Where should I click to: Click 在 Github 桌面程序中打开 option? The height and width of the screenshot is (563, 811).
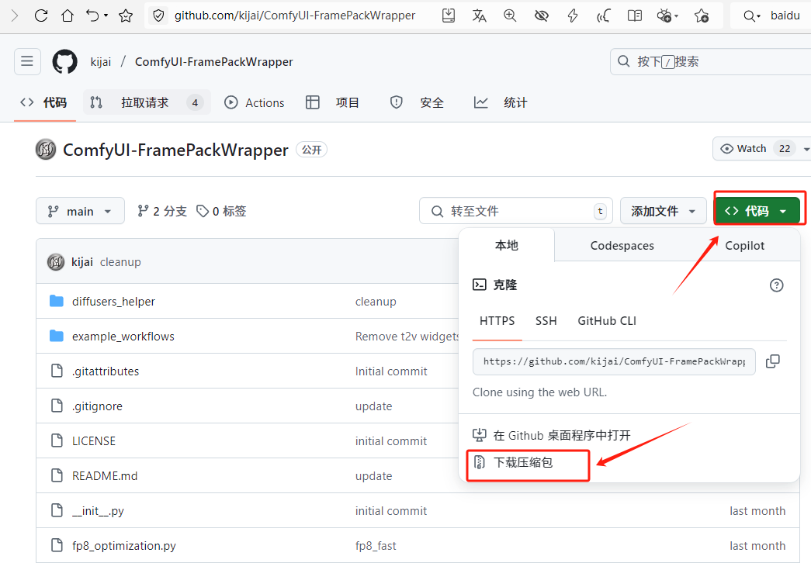pos(551,435)
